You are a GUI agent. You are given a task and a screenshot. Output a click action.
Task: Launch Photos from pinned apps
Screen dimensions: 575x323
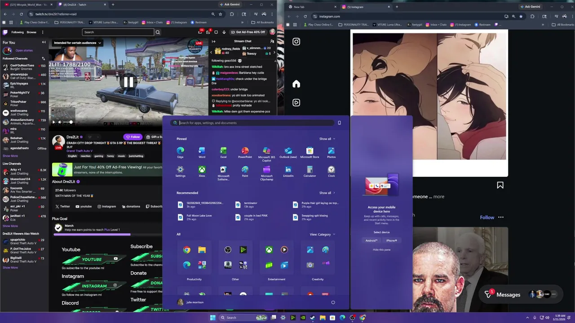click(331, 153)
